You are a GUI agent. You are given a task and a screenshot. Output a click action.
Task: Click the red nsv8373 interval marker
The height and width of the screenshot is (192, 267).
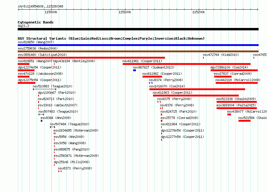pyautogui.click(x=60, y=171)
